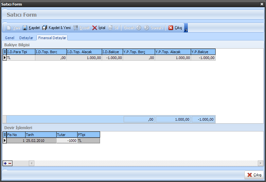This screenshot has width=266, height=182.
Task: Open Devir İşlemleri grid column chooser icon
Action: [x=5, y=134]
